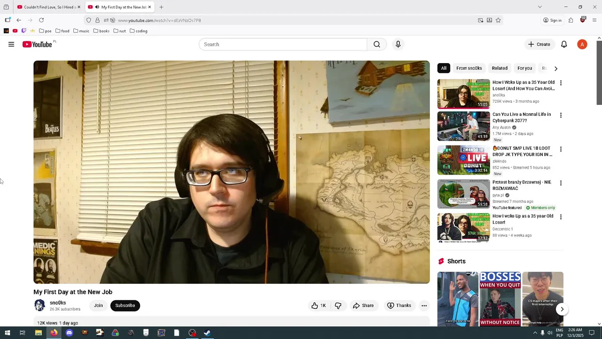
Task: Open the account avatar menu
Action: pyautogui.click(x=582, y=44)
